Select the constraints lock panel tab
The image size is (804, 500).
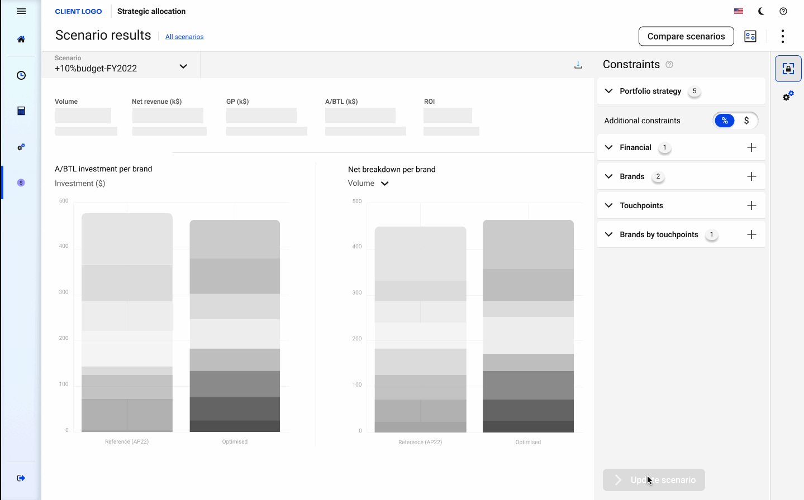(x=788, y=69)
